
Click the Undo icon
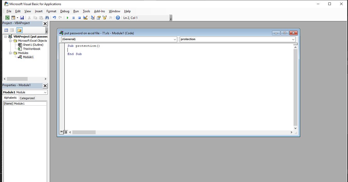coord(54,17)
